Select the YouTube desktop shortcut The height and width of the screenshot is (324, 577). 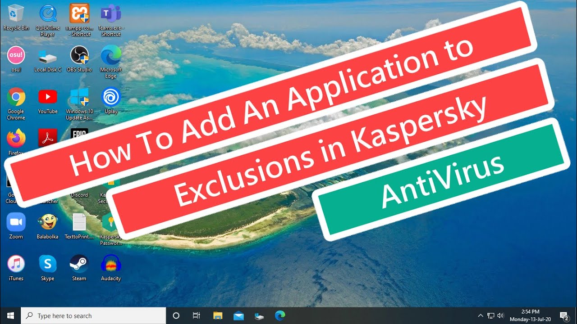[x=47, y=101]
